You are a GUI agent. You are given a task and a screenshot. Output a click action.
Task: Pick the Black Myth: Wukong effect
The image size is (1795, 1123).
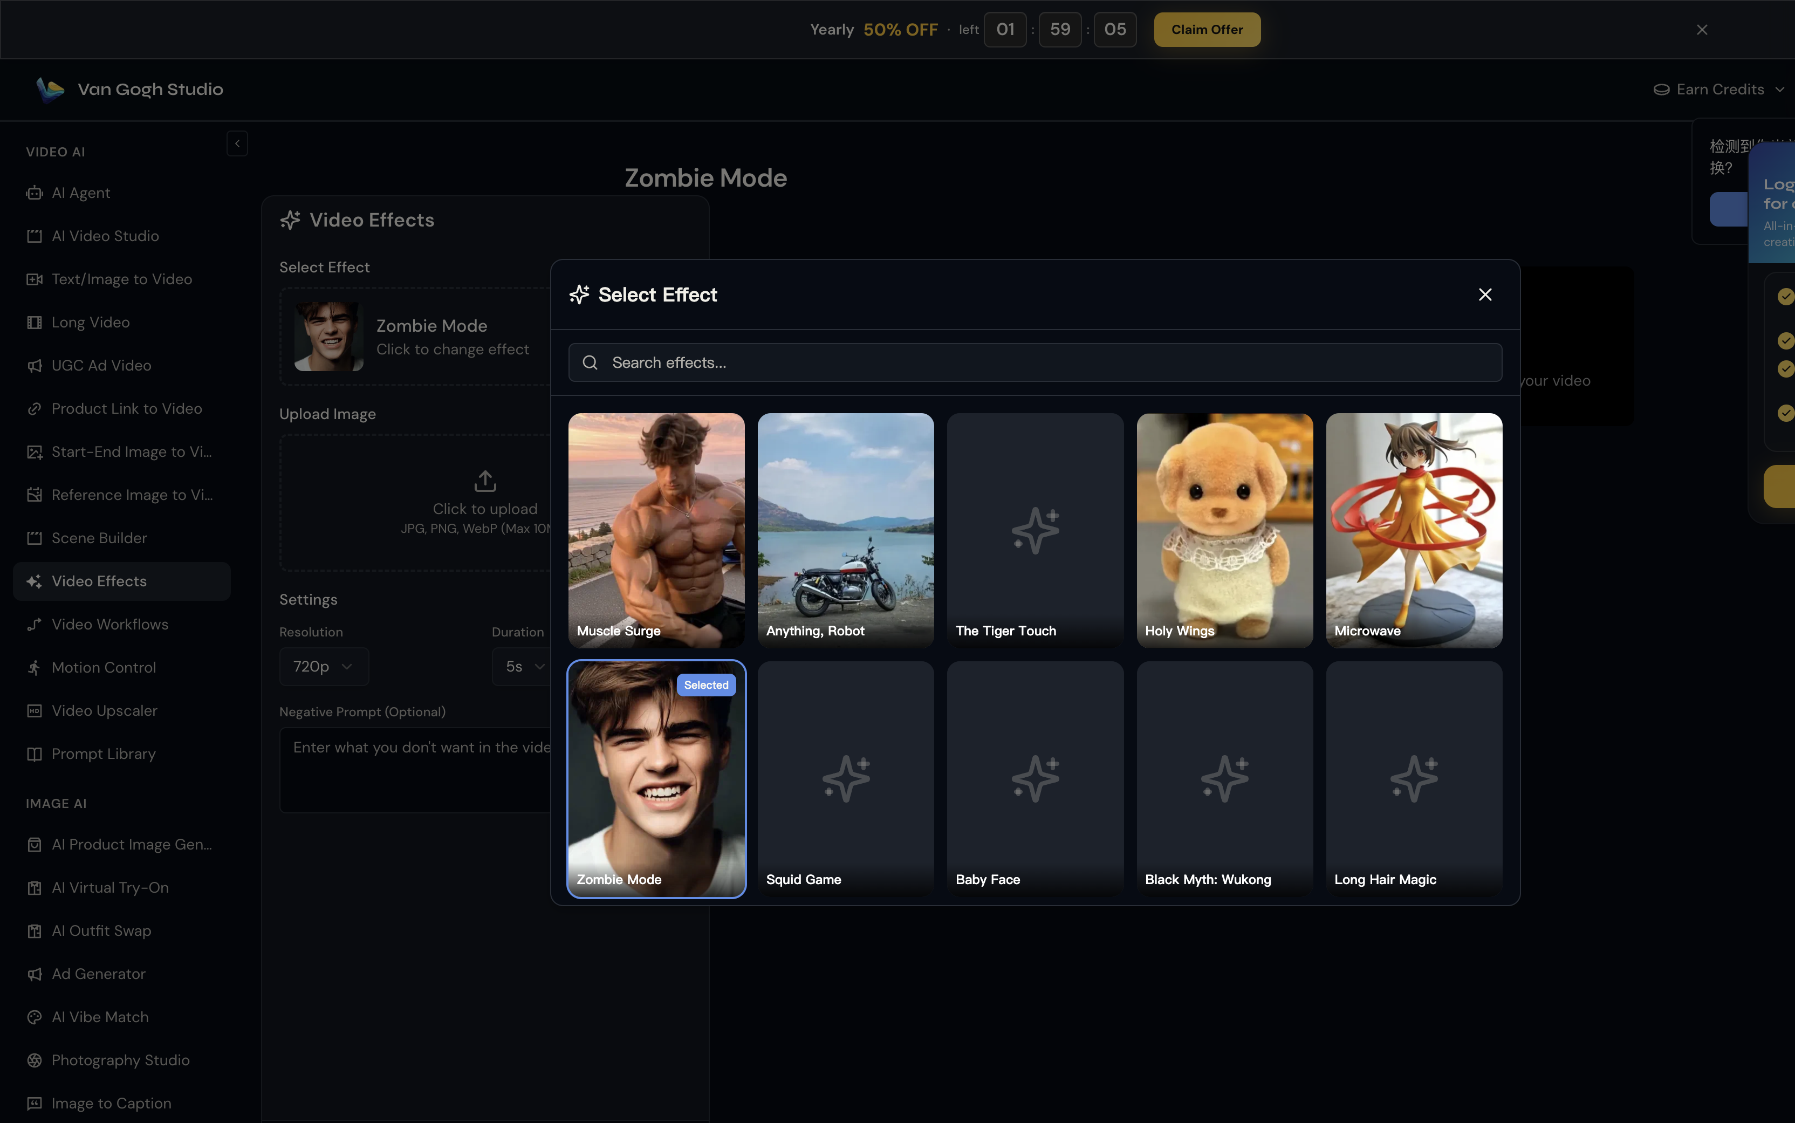click(1225, 779)
